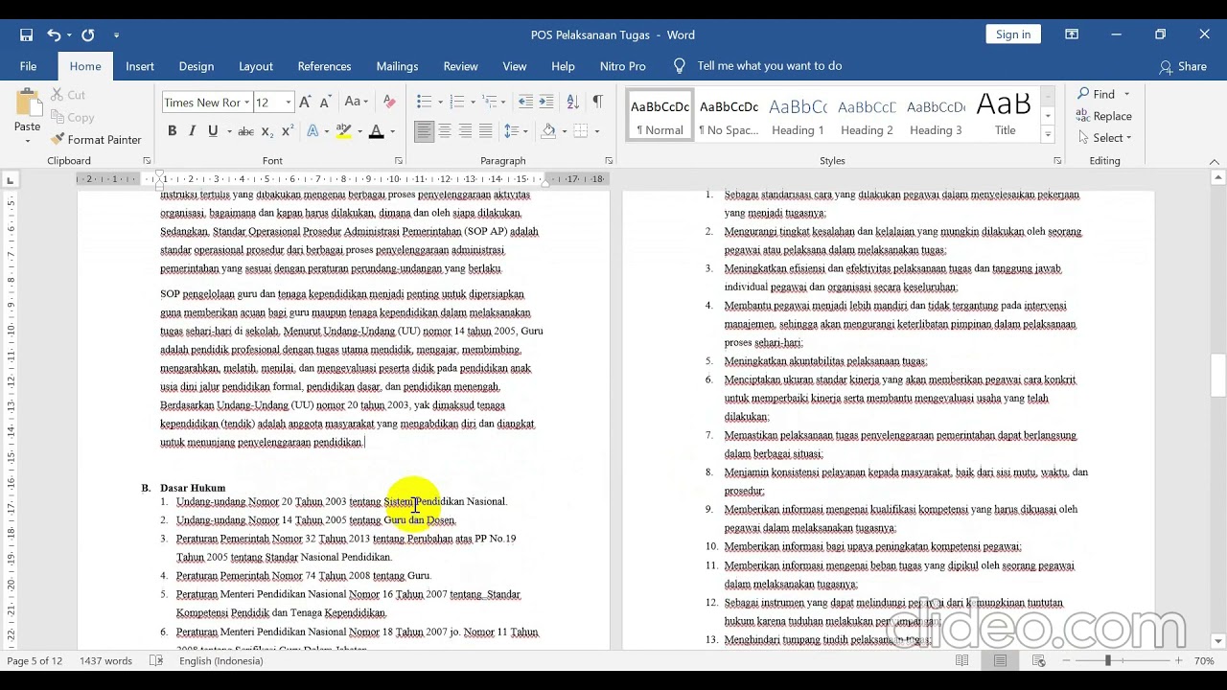Open the Find command
This screenshot has height=690, width=1227.
(1098, 94)
